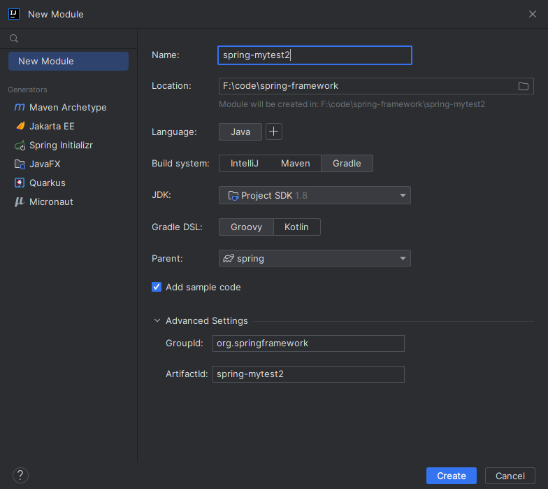
Task: Open help with question mark icon
Action: (20, 476)
